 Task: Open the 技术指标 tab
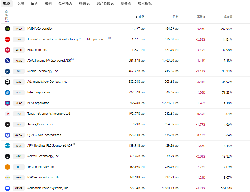[x=145, y=3]
